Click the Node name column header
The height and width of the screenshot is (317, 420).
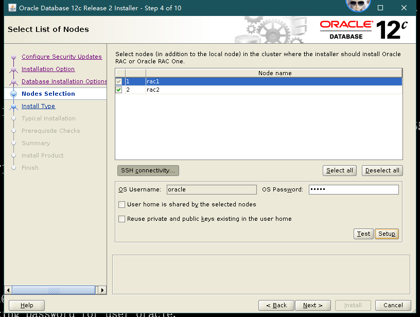274,73
